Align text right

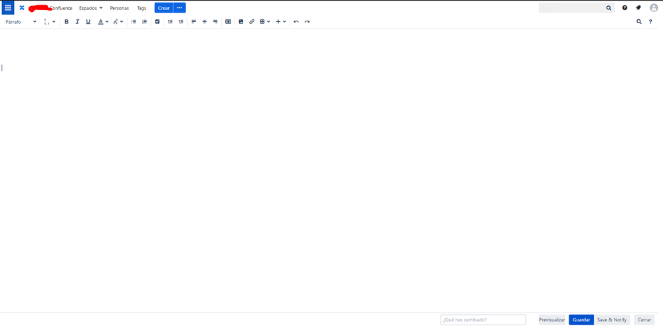pos(215,21)
